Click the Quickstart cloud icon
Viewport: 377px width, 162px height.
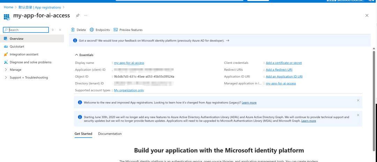click(6, 47)
